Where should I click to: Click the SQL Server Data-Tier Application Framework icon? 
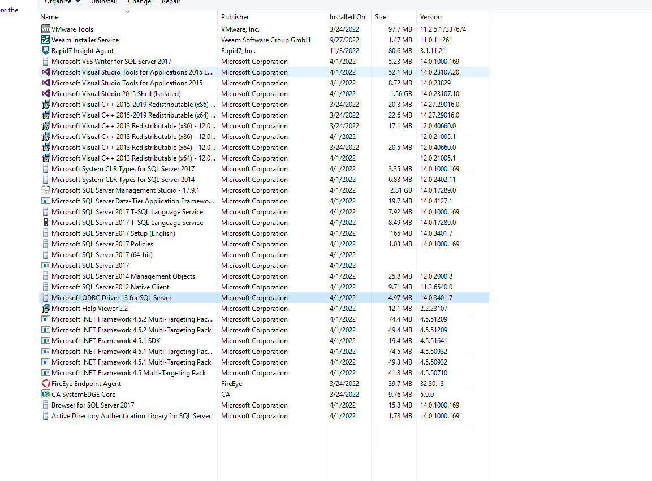[46, 201]
